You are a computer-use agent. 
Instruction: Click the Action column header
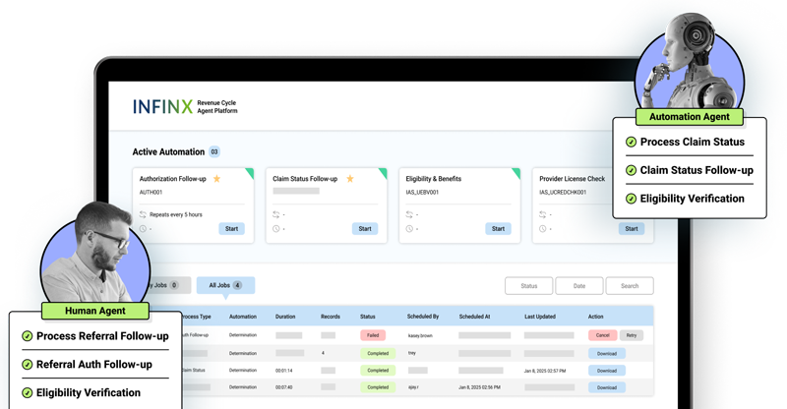[x=596, y=317]
